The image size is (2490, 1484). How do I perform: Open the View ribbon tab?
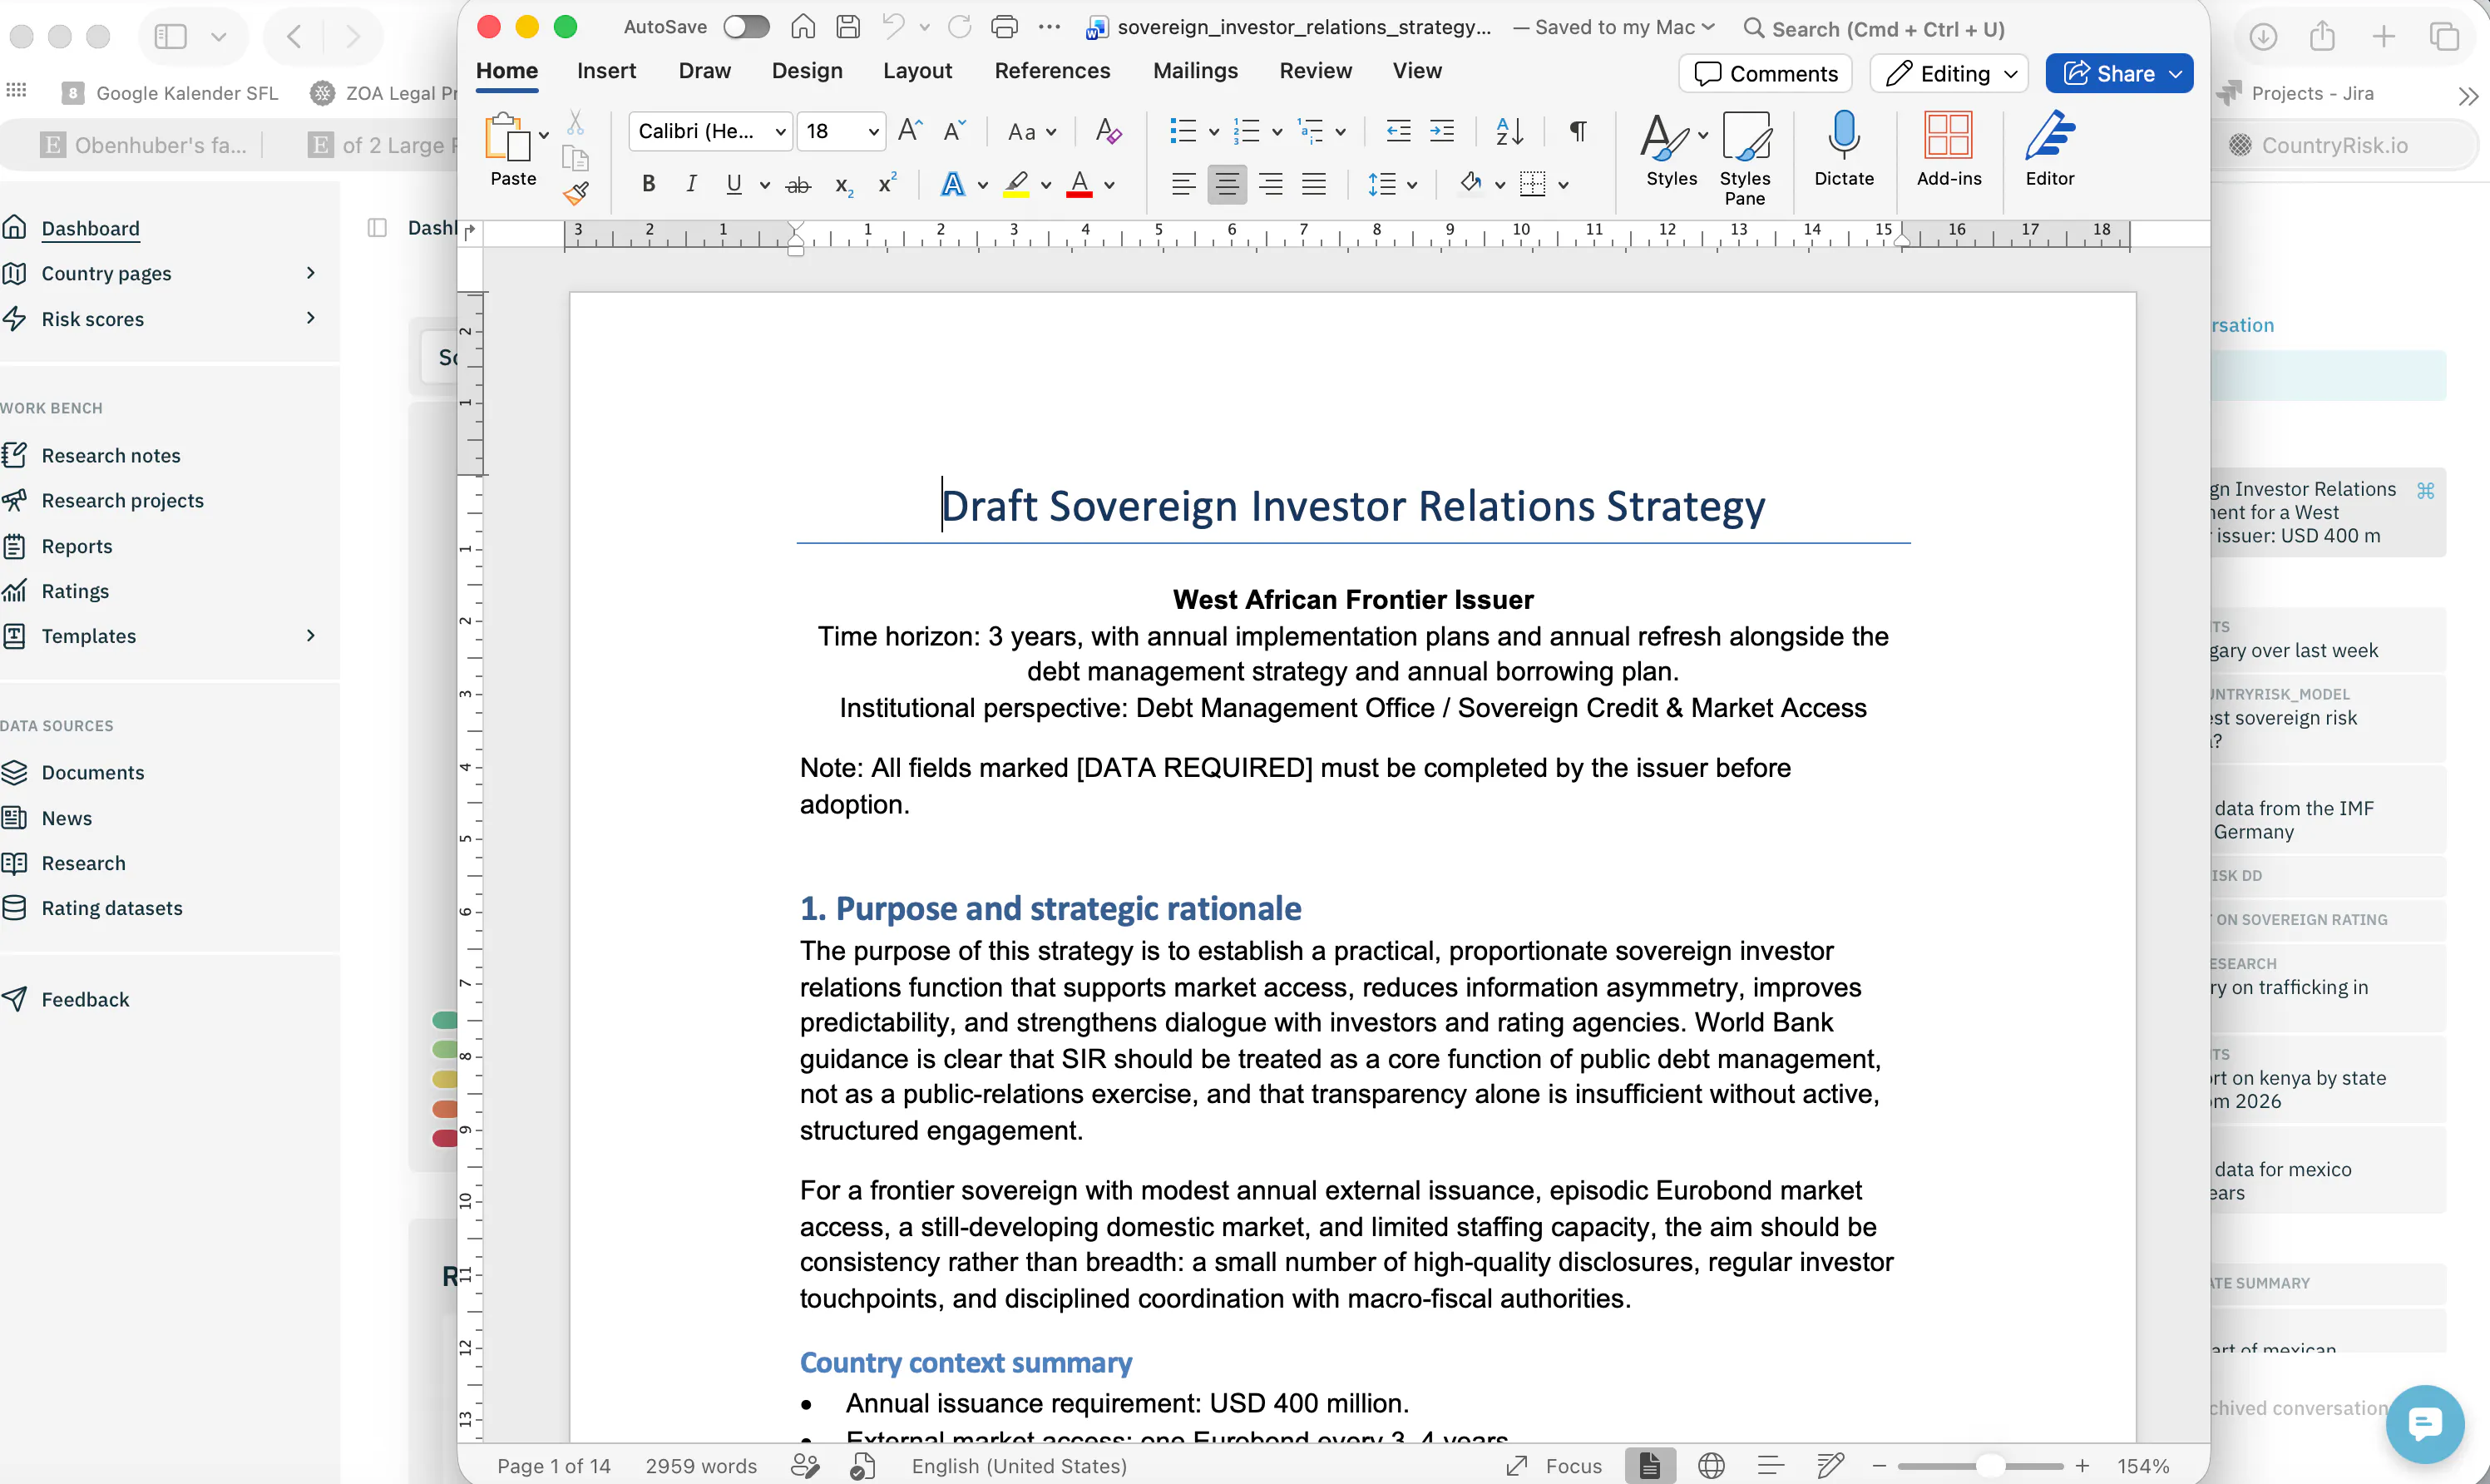[x=1416, y=71]
